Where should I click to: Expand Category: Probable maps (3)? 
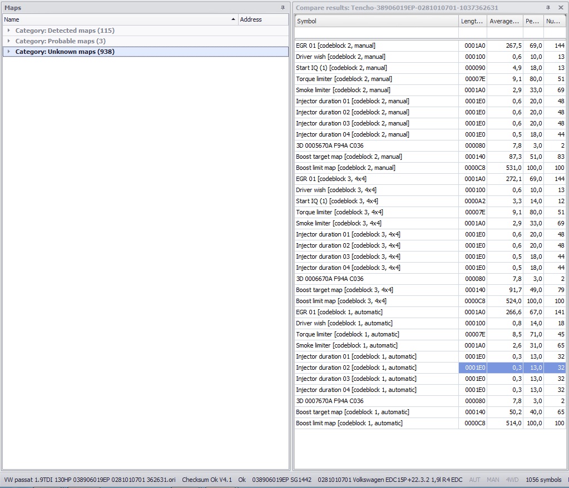(8, 41)
